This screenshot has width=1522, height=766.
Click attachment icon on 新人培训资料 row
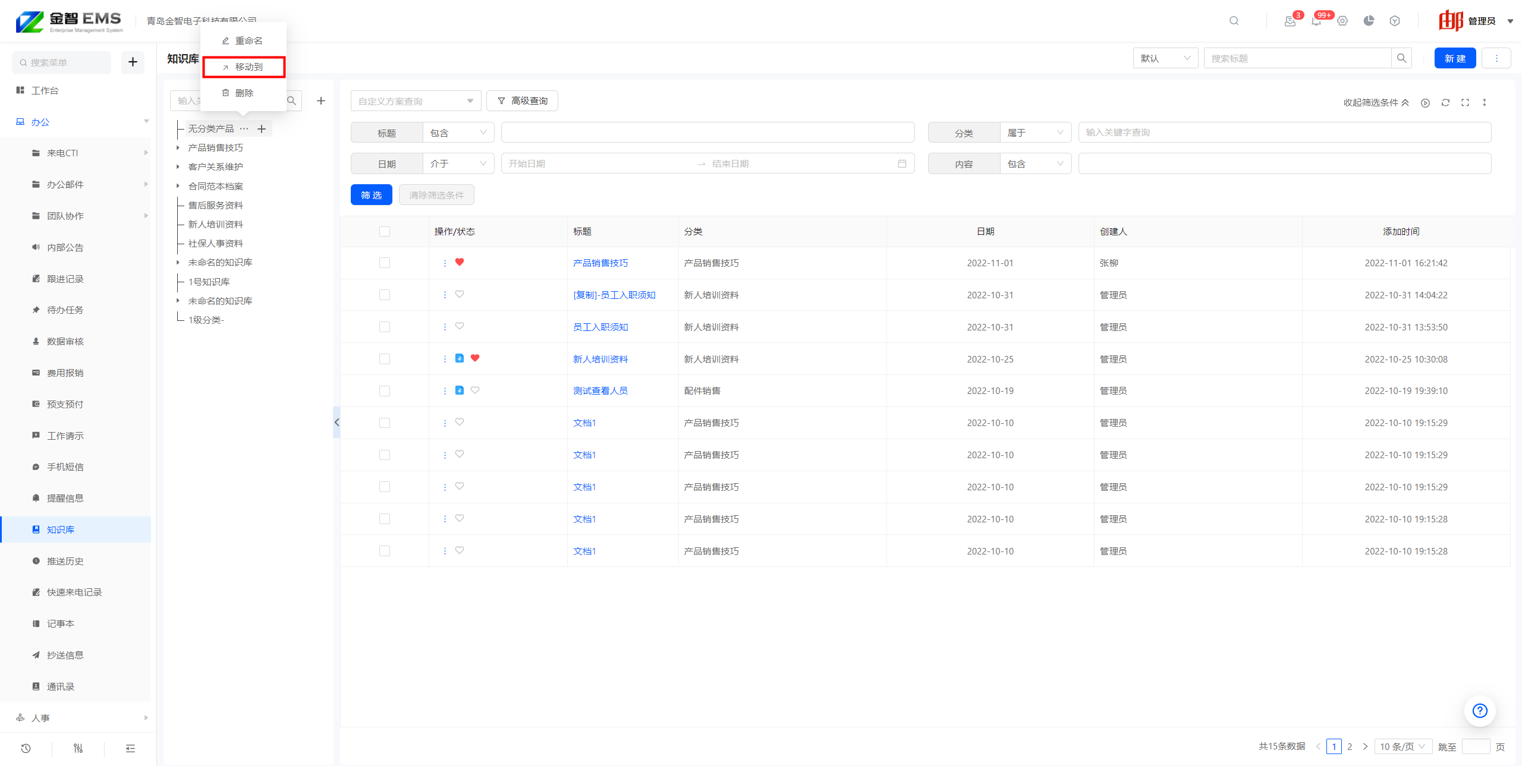coord(460,358)
